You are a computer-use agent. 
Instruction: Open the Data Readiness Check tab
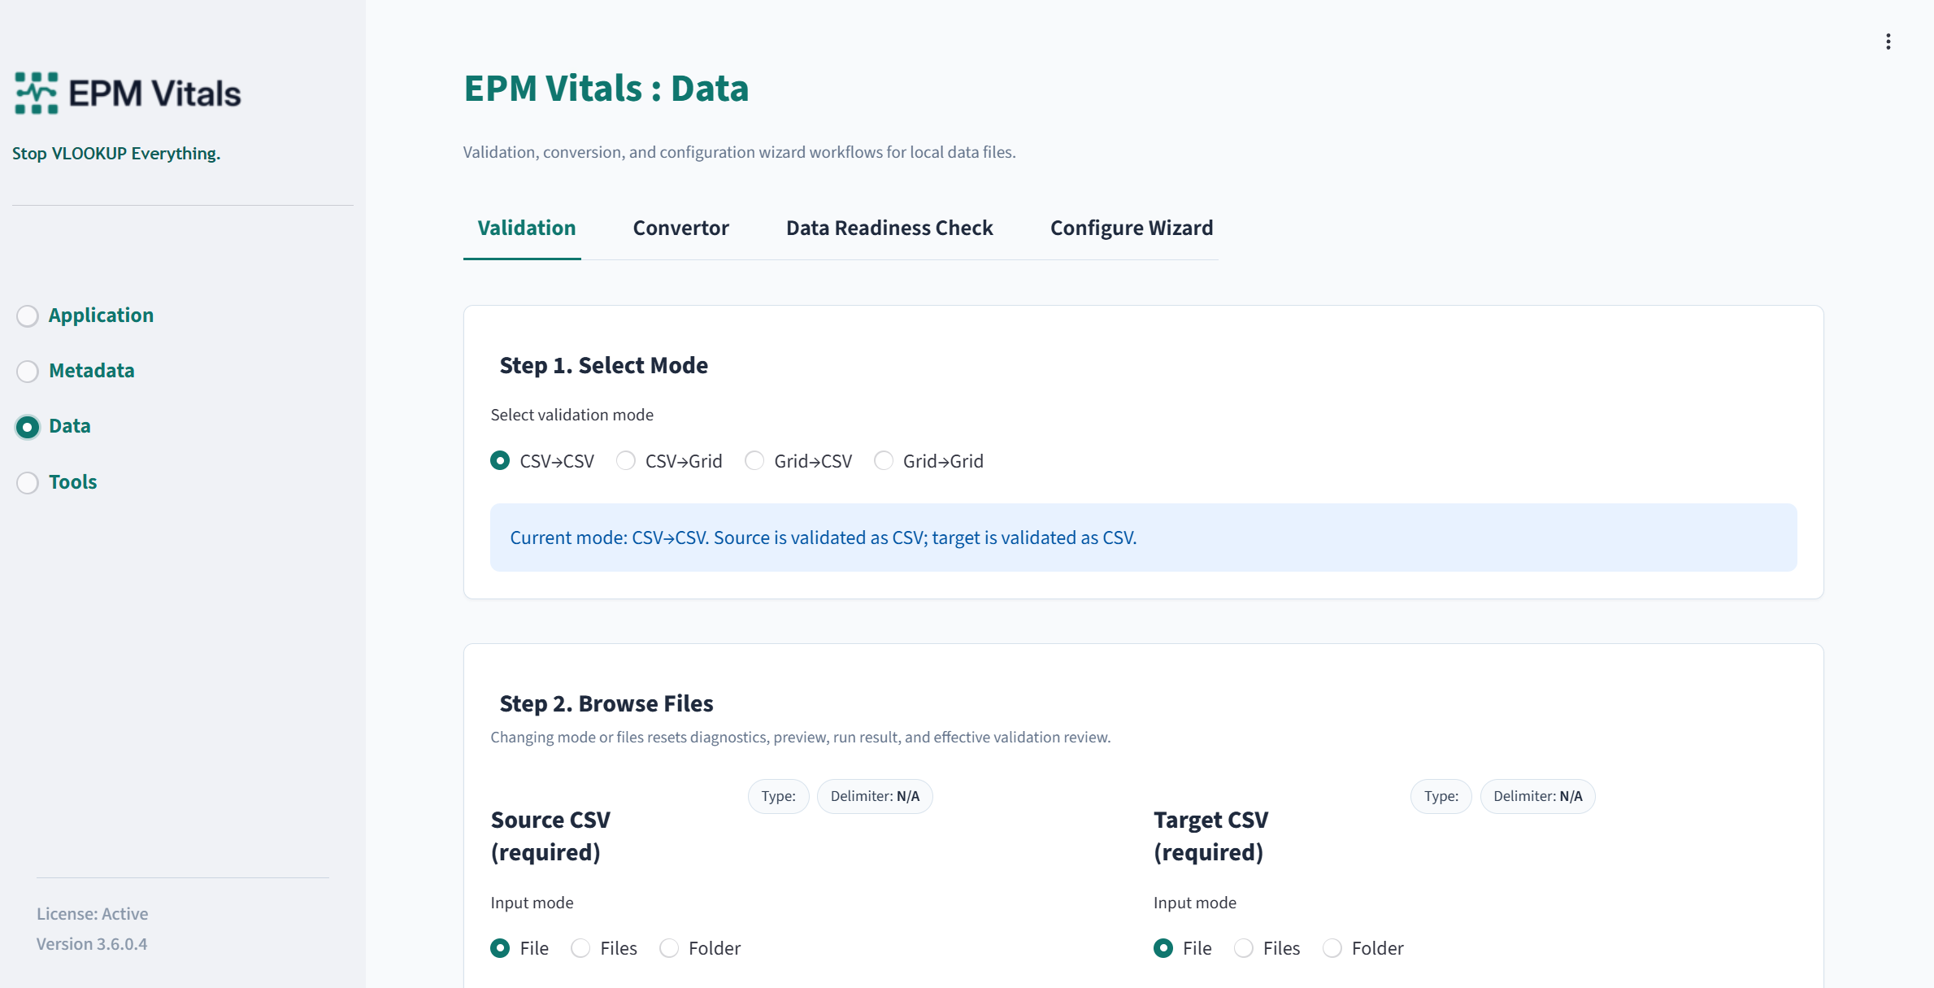(x=889, y=228)
